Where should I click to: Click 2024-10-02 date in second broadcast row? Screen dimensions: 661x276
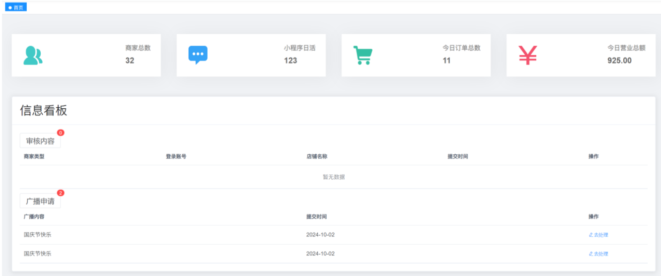320,254
